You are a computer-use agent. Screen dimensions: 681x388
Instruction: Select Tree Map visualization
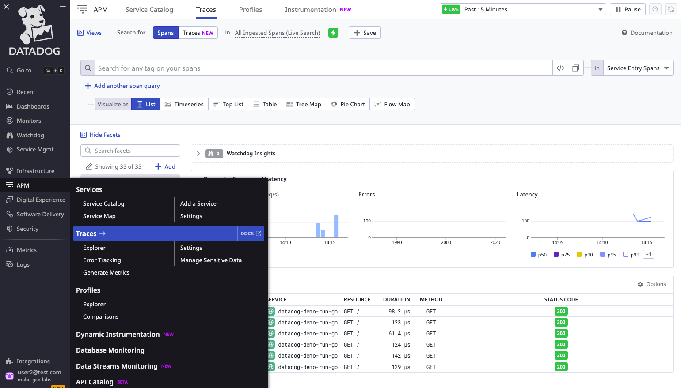tap(304, 104)
